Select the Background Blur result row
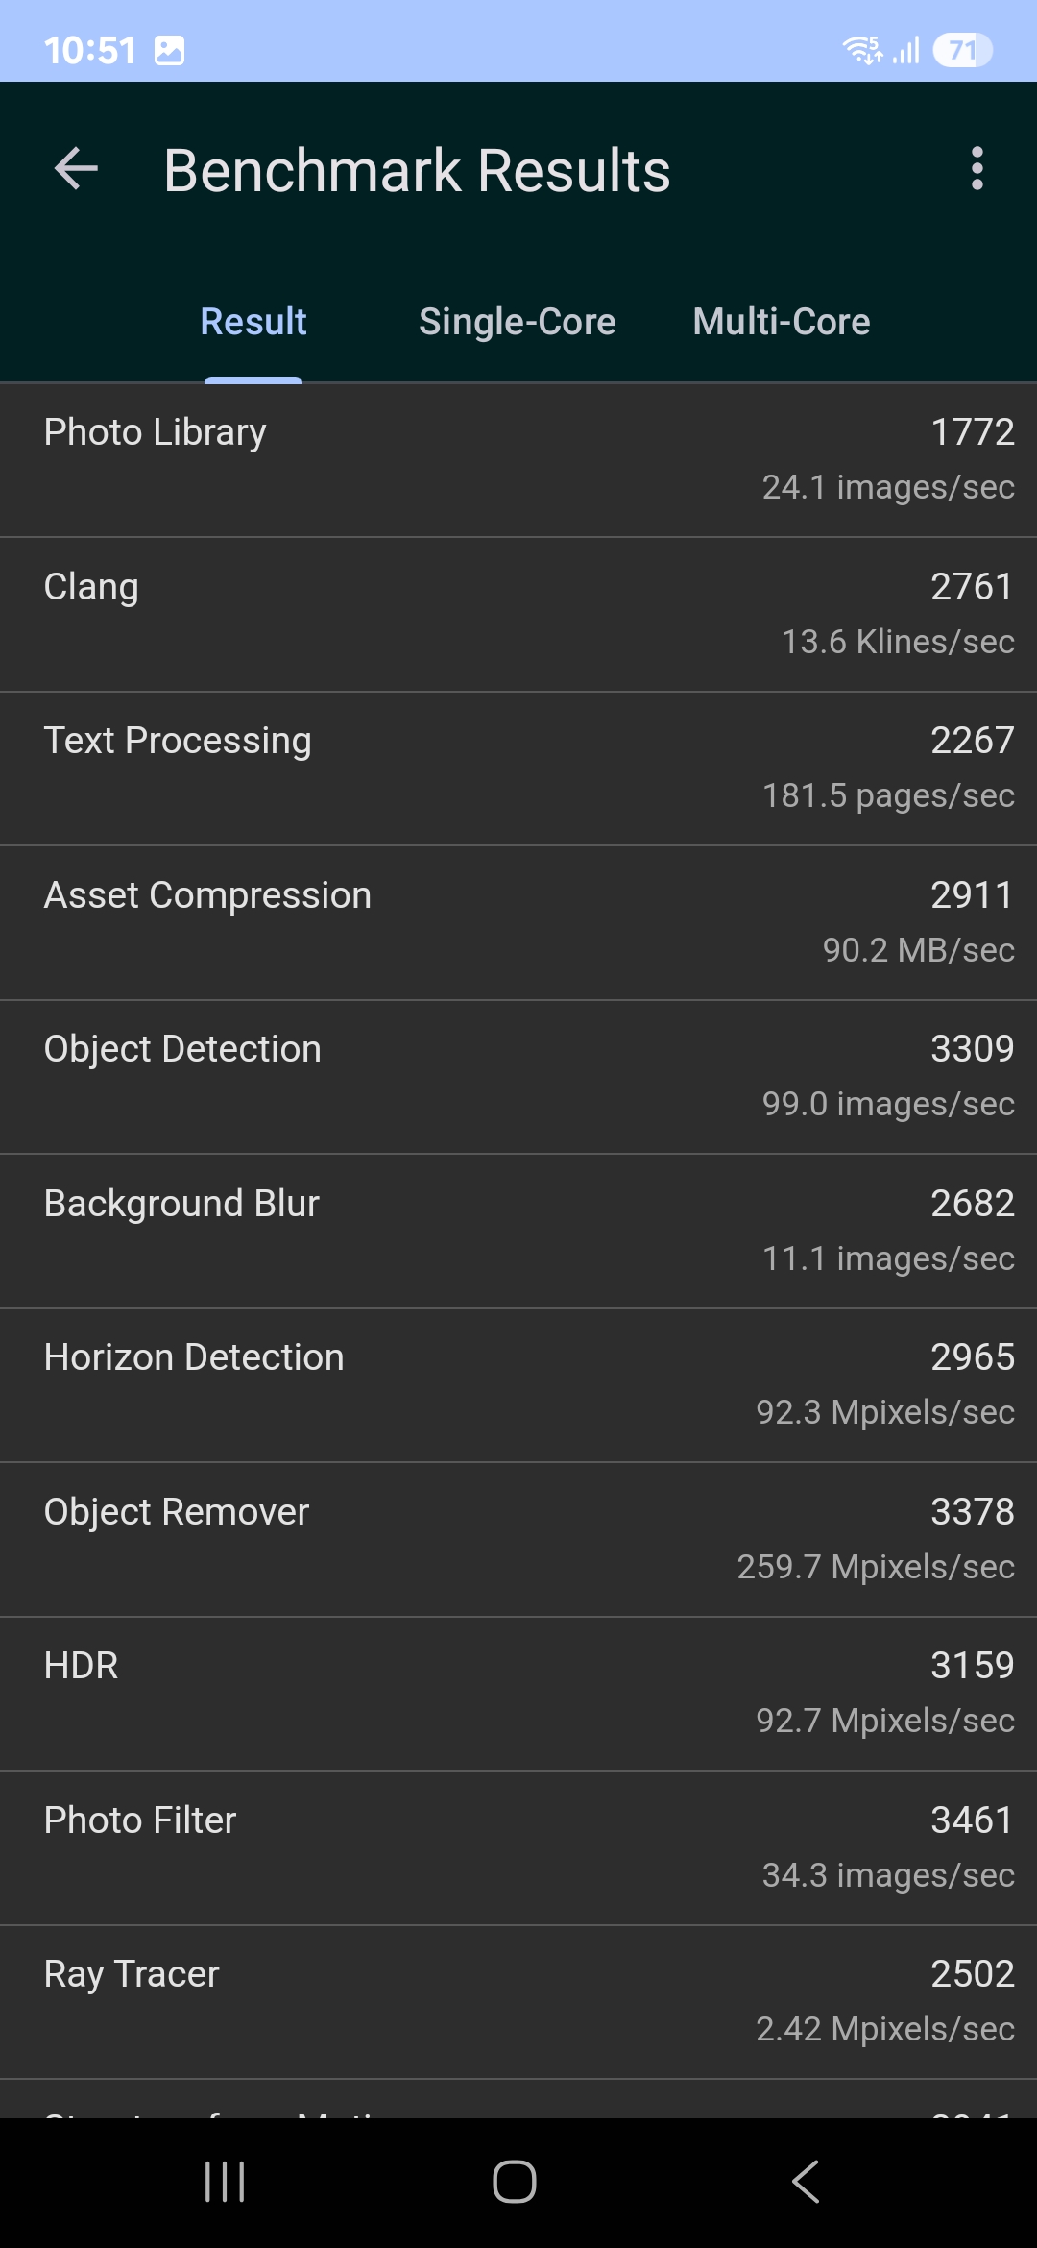 coord(518,1231)
